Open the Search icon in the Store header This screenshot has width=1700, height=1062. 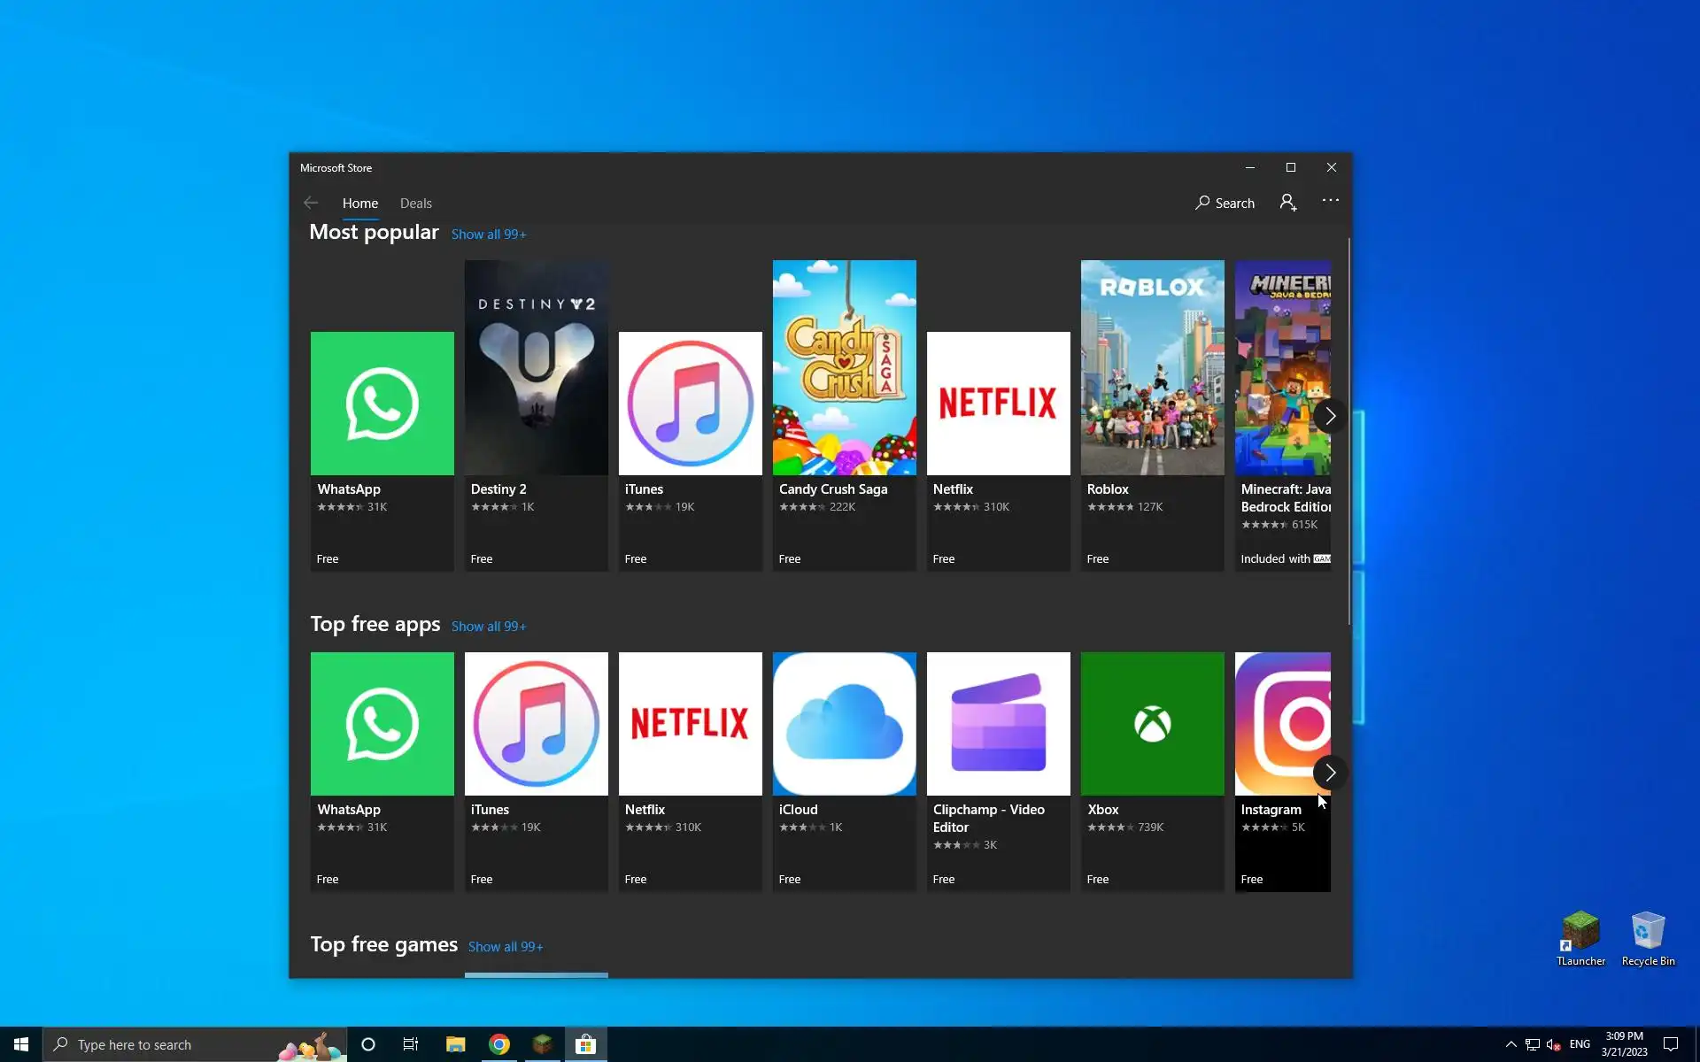(1225, 203)
